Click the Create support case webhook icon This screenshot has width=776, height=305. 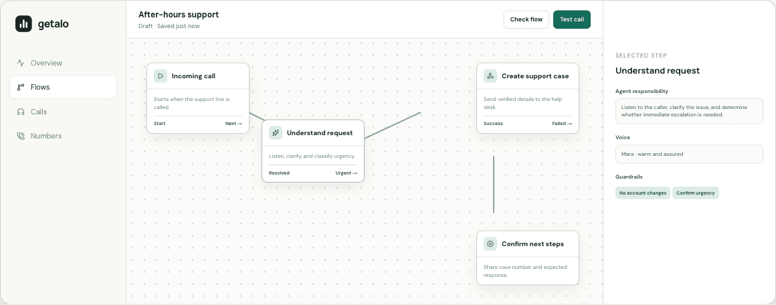490,76
